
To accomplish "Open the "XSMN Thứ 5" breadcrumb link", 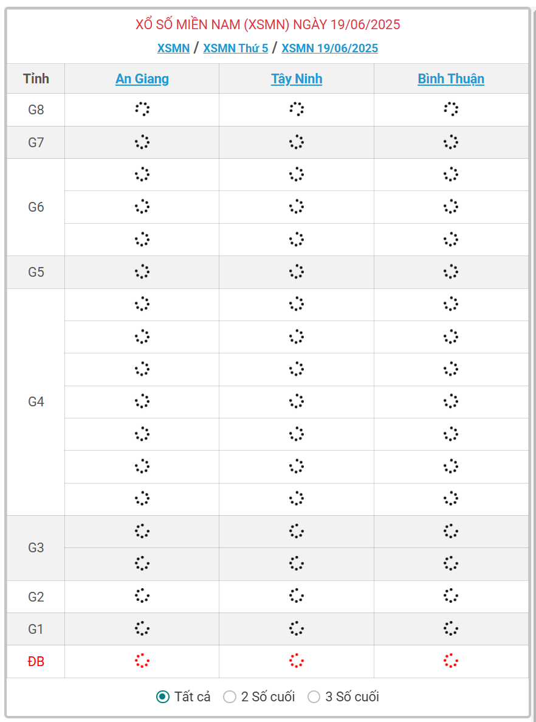I will [x=235, y=48].
